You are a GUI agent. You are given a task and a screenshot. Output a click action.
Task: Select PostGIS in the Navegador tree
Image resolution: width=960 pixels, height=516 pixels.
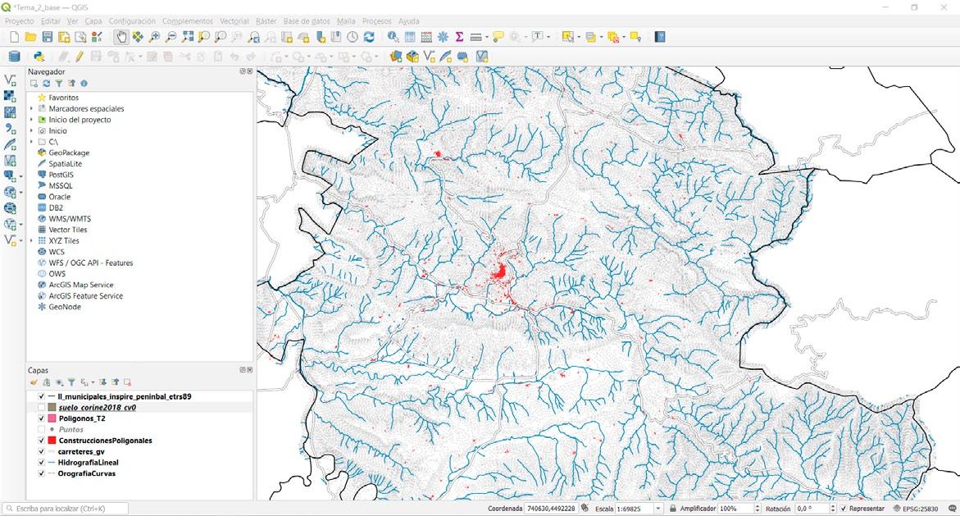click(x=61, y=175)
